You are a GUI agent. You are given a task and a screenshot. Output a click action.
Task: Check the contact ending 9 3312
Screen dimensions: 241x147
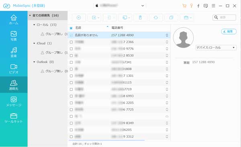(x=71, y=137)
